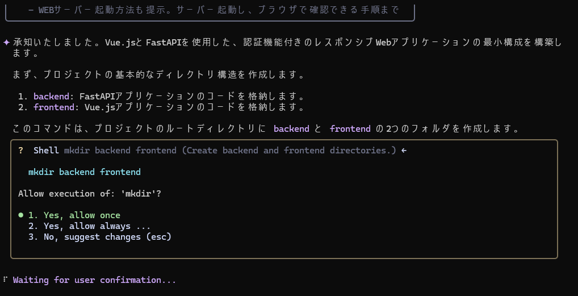Screen dimensions: 578x296
Task: Click the left arrow icon after the Shell command description
Action: click(404, 151)
